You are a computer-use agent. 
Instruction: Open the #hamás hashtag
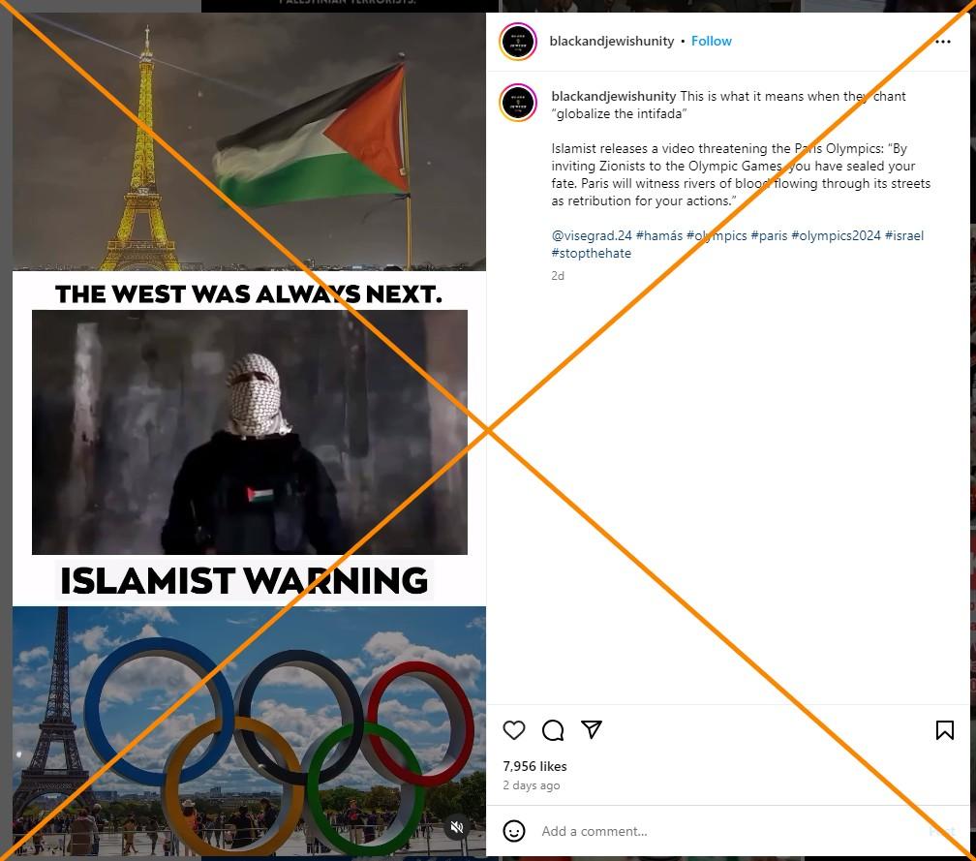(658, 235)
